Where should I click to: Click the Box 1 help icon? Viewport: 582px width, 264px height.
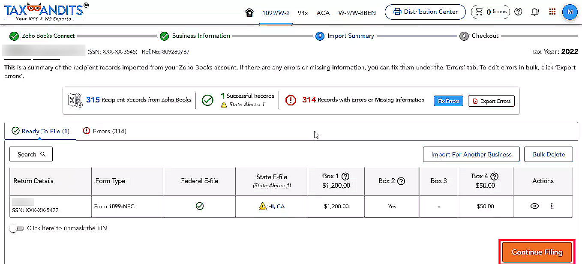click(x=345, y=176)
